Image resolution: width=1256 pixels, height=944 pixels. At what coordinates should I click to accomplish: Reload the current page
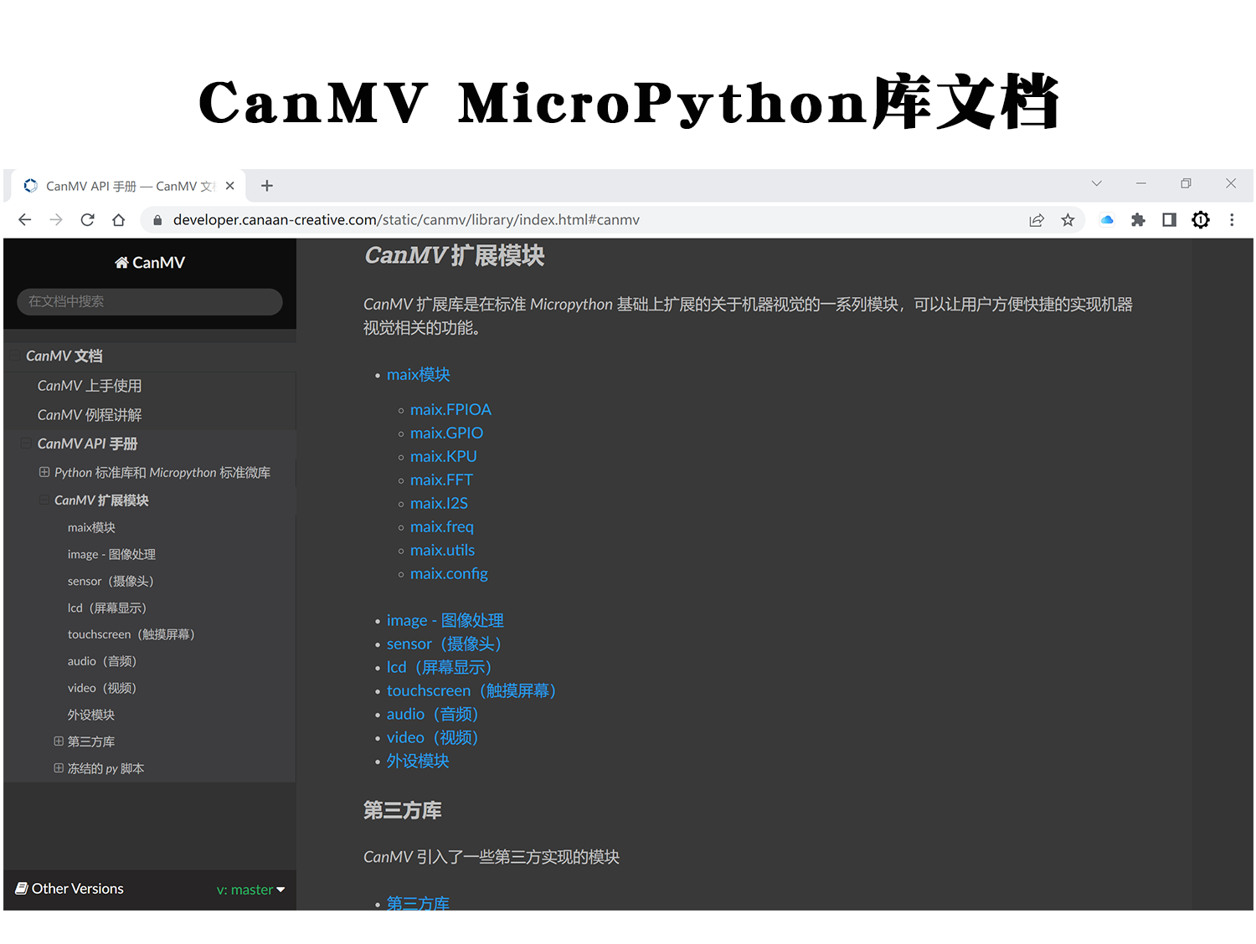pyautogui.click(x=87, y=219)
